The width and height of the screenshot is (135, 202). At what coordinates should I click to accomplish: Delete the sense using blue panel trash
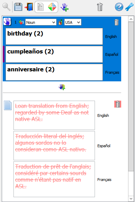(116, 22)
